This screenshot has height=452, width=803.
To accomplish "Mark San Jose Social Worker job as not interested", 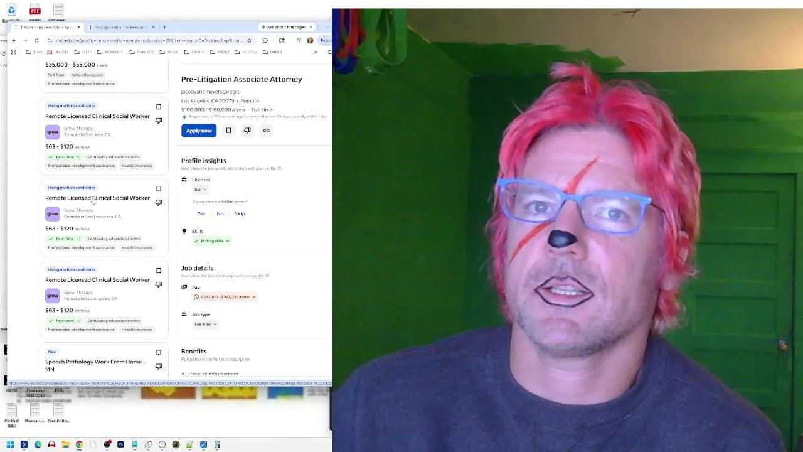I will tap(159, 121).
